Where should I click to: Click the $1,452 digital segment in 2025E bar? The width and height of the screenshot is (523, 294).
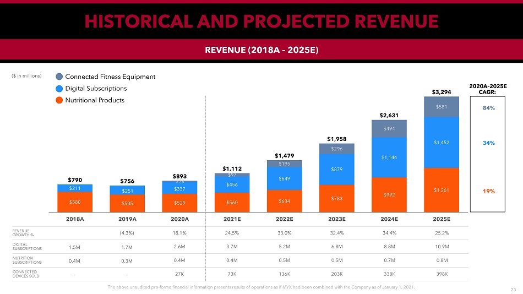442,142
